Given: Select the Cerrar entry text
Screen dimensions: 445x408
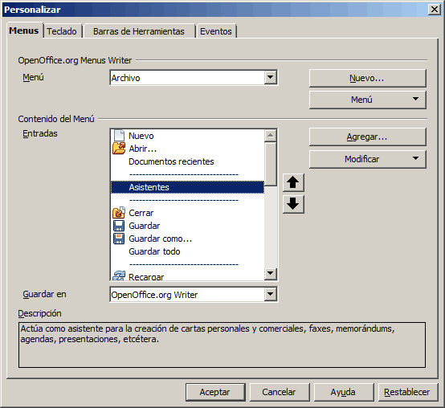Looking at the screenshot, I should pos(141,213).
